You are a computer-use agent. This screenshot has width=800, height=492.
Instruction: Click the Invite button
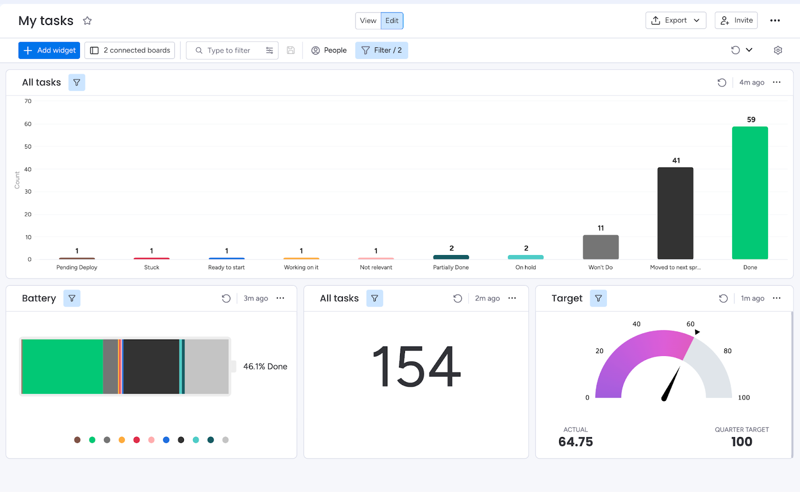tap(736, 20)
